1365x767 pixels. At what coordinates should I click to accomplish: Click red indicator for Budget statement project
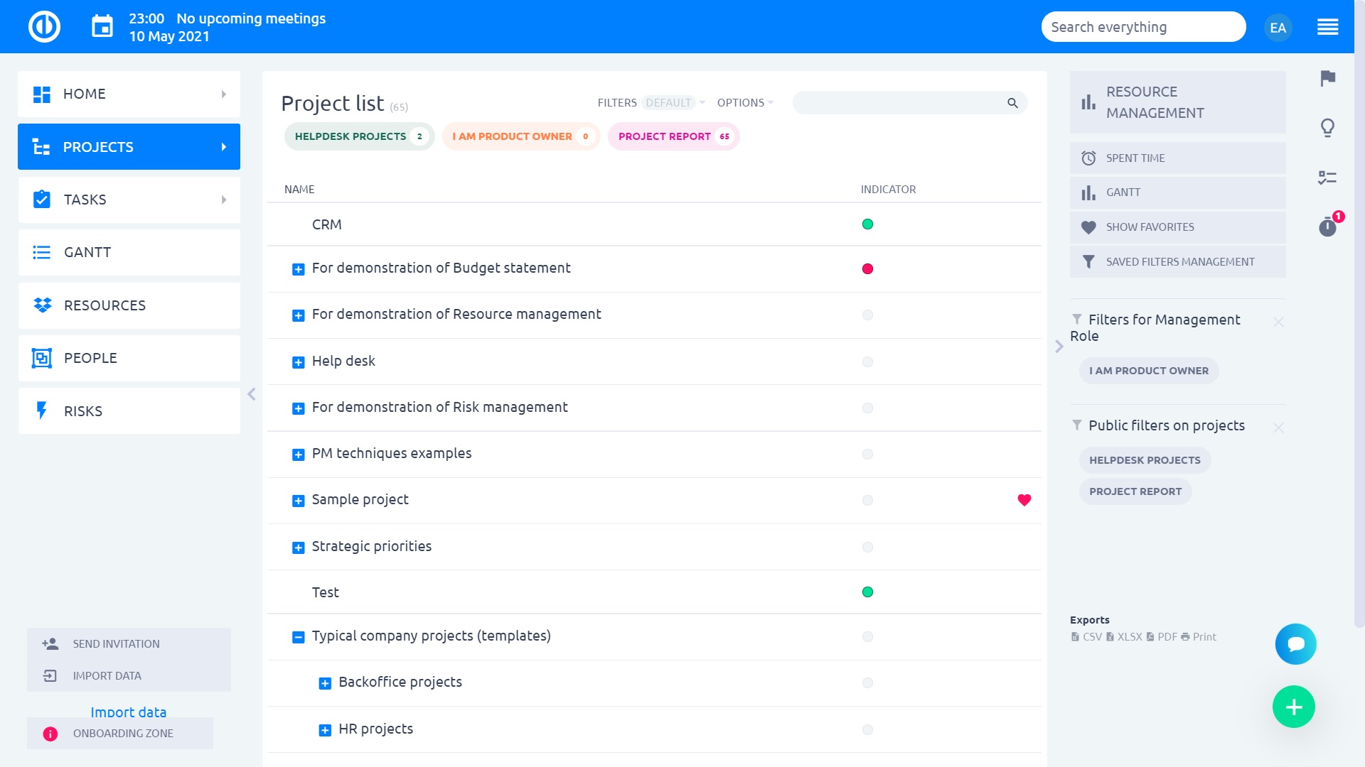click(867, 269)
